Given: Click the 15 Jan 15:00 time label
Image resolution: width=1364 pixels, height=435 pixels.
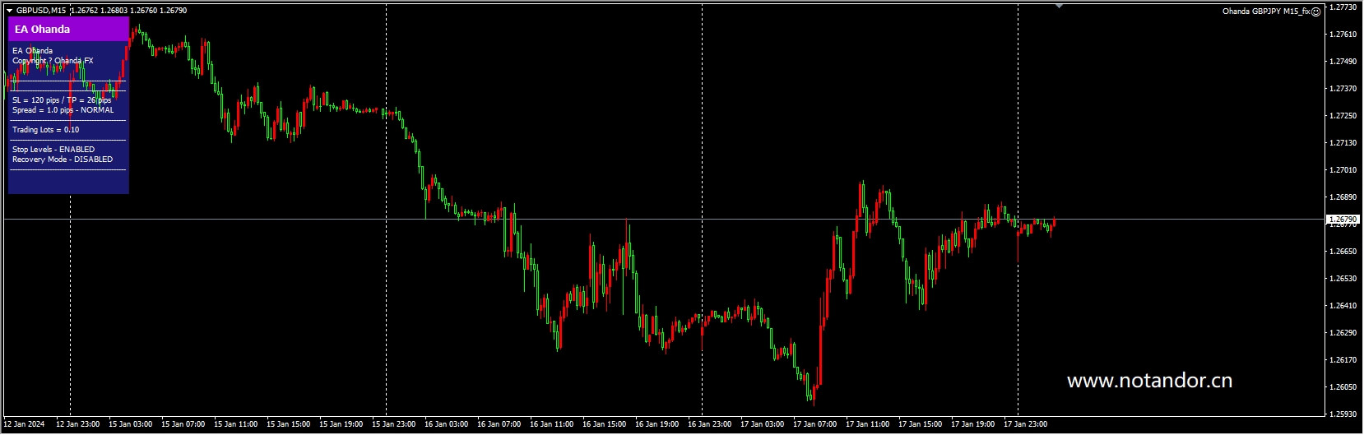Looking at the screenshot, I should click(289, 424).
